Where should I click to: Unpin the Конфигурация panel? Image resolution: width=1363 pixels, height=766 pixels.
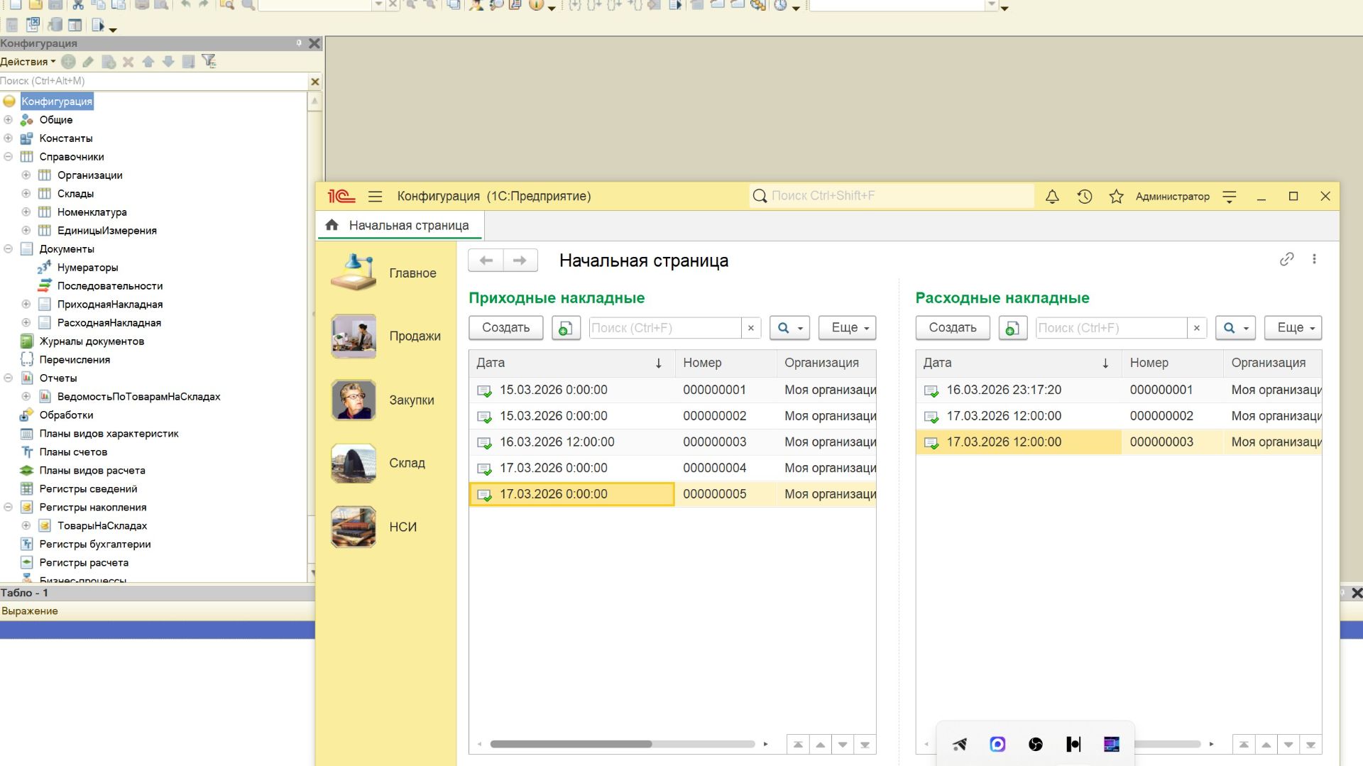coord(299,43)
